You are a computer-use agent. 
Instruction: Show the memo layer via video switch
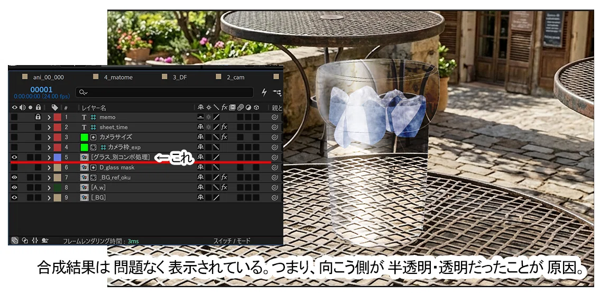pyautogui.click(x=15, y=117)
